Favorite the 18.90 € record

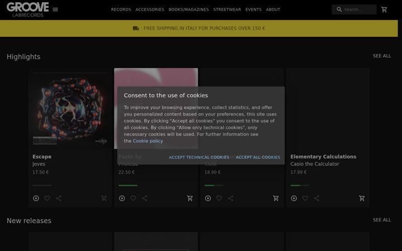[x=219, y=198]
